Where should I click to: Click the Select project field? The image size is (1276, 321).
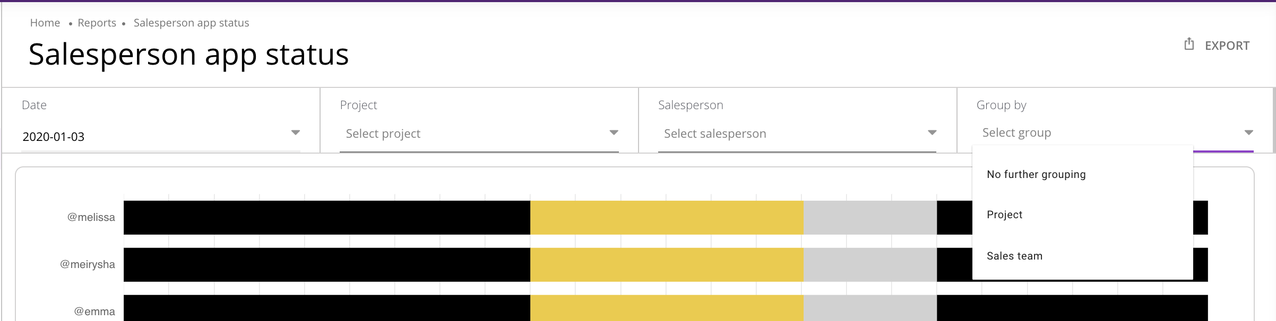(x=479, y=134)
